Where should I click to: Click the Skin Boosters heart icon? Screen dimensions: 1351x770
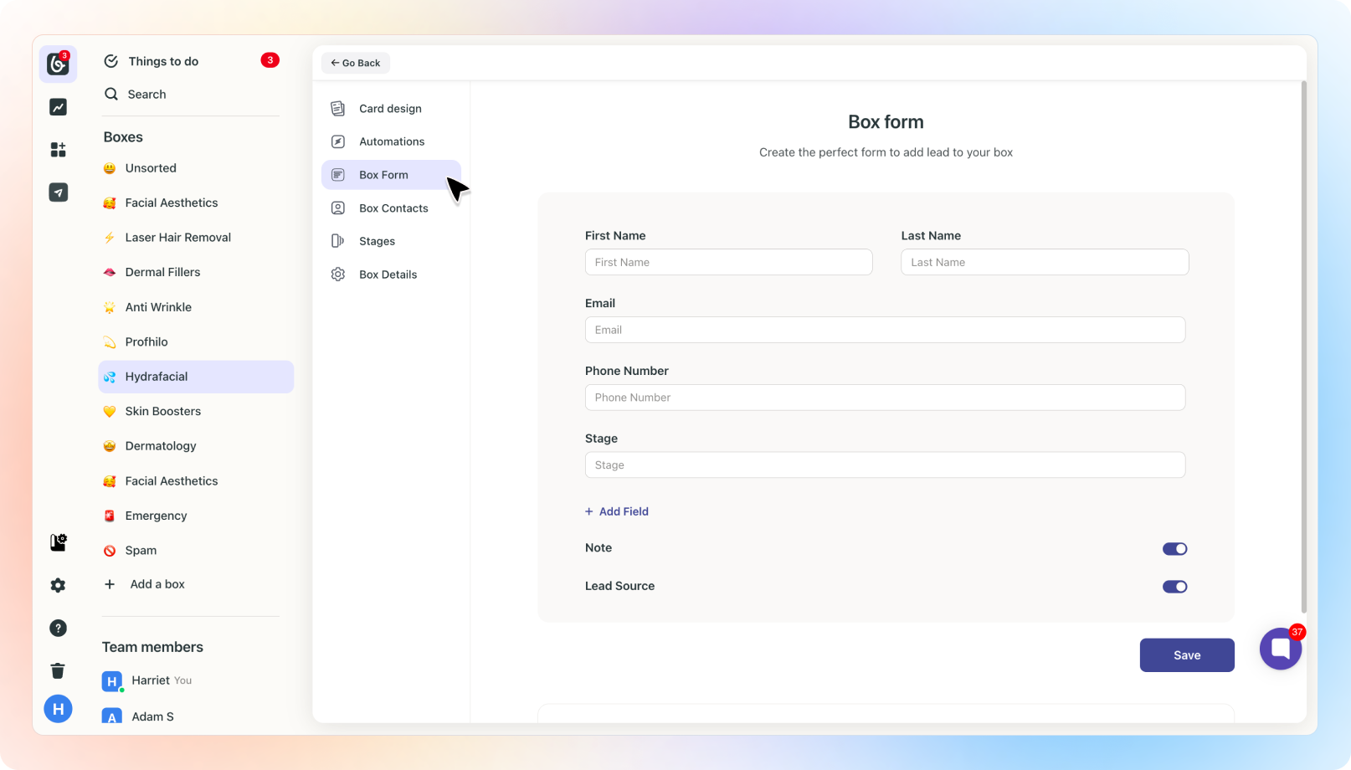pyautogui.click(x=110, y=411)
